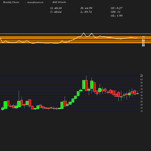The image size is (151, 151).
Task: Click the high value "H: 44.99"
Action: [86, 8]
